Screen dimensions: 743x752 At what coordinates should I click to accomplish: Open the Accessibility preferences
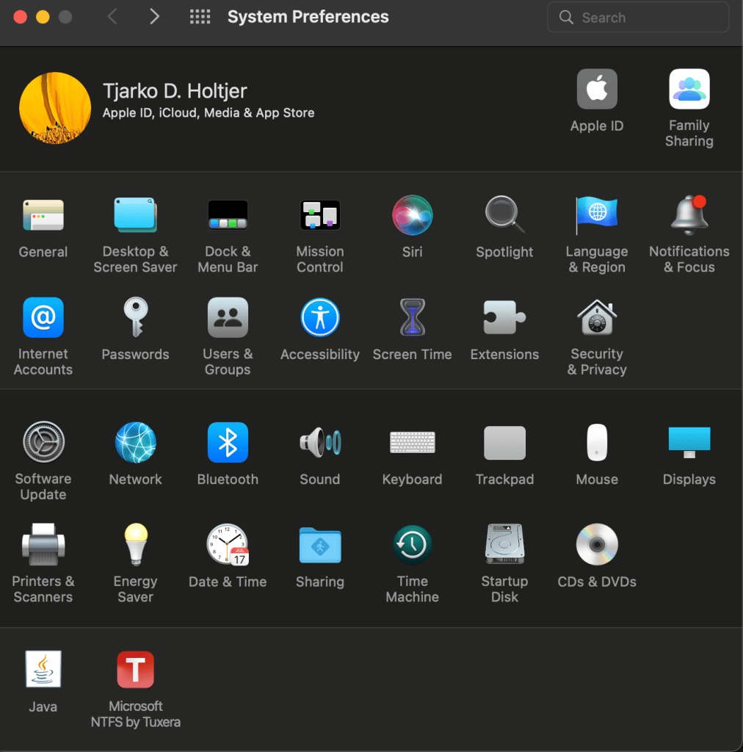[319, 319]
